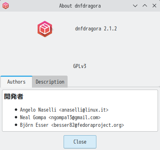Switch to the Authors tab
This screenshot has width=160, height=150.
click(16, 82)
